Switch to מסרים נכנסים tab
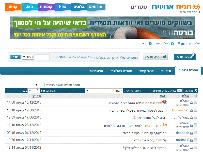Viewport: 203px width, 152px height. (188, 70)
